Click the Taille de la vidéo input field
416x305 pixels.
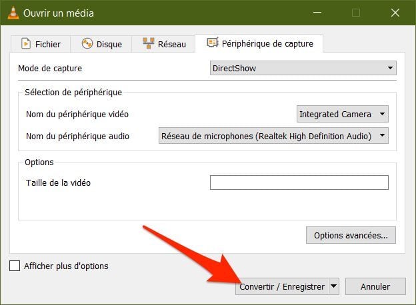(x=299, y=182)
